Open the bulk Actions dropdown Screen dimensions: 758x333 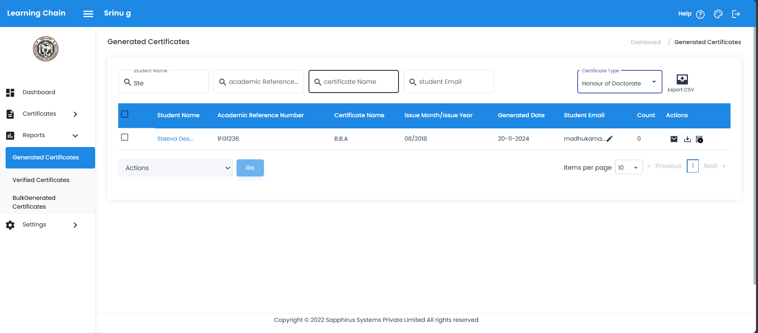175,168
